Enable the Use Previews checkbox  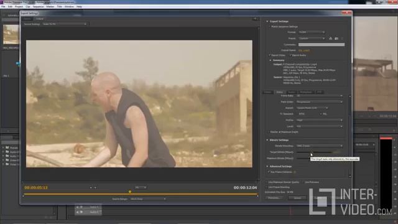303,182
